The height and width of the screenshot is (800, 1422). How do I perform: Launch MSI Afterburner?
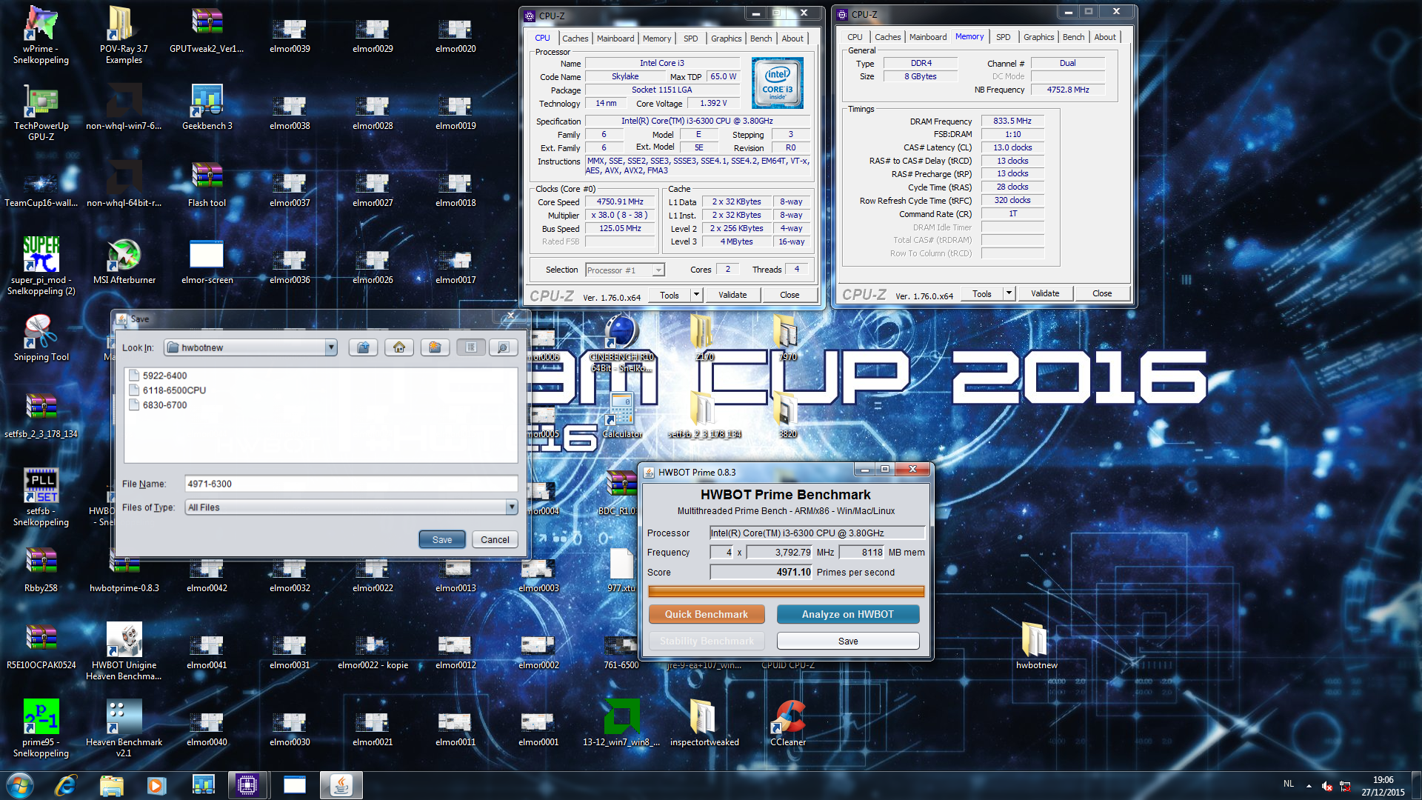124,261
